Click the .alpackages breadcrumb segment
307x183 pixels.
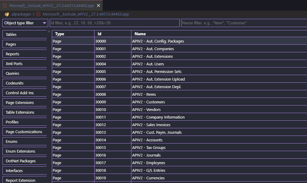21,14
